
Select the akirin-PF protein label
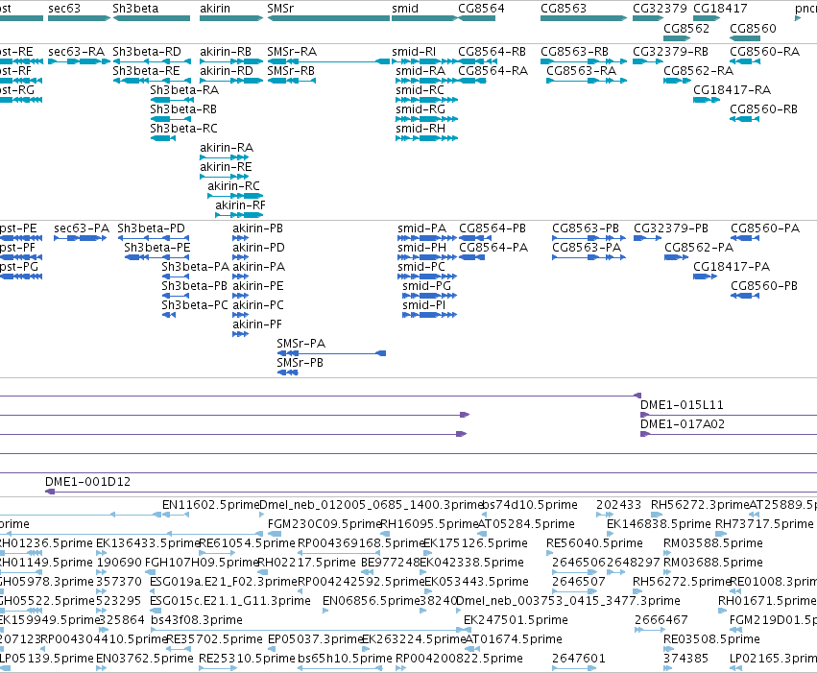257,324
